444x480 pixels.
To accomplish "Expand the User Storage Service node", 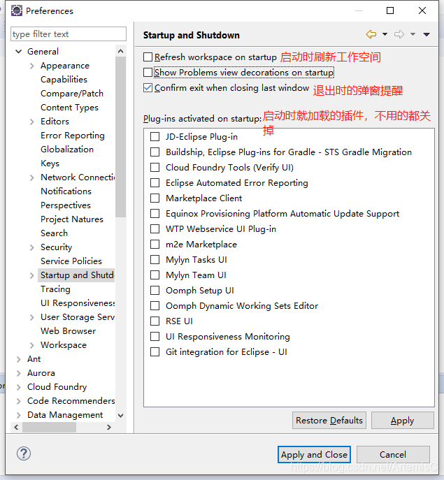I will pyautogui.click(x=32, y=317).
